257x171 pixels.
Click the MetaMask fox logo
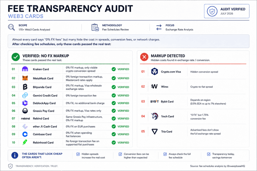pos(25,78)
